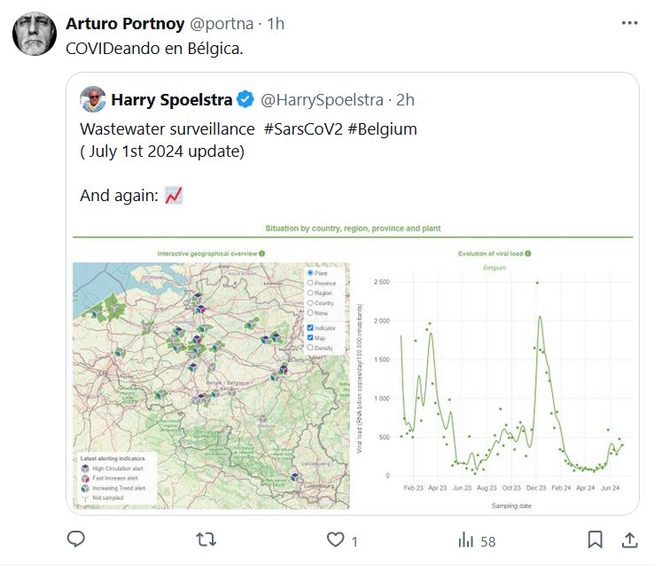Image resolution: width=654 pixels, height=567 pixels.
Task: Select the Province radio option
Action: (x=309, y=283)
